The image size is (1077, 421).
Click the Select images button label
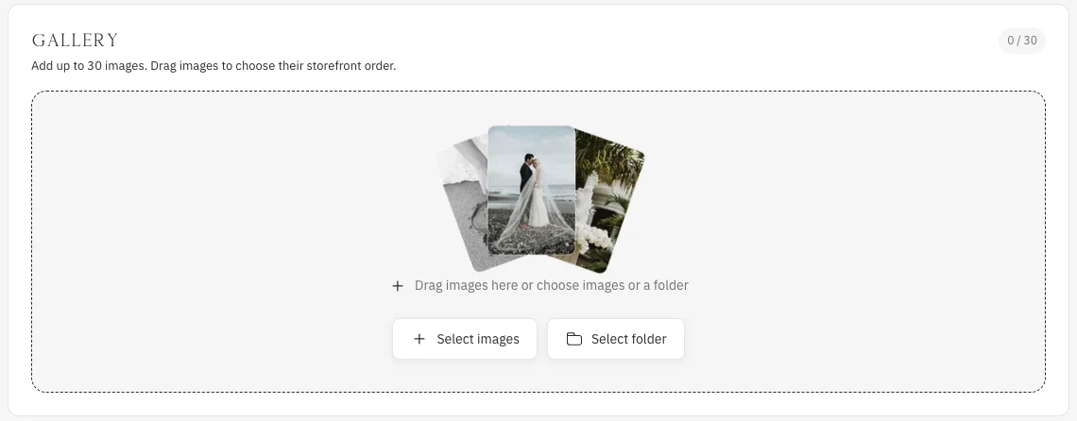click(x=478, y=339)
